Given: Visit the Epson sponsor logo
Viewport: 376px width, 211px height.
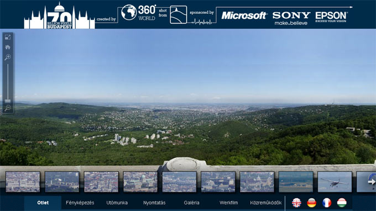Looking at the screenshot, I should 331,17.
